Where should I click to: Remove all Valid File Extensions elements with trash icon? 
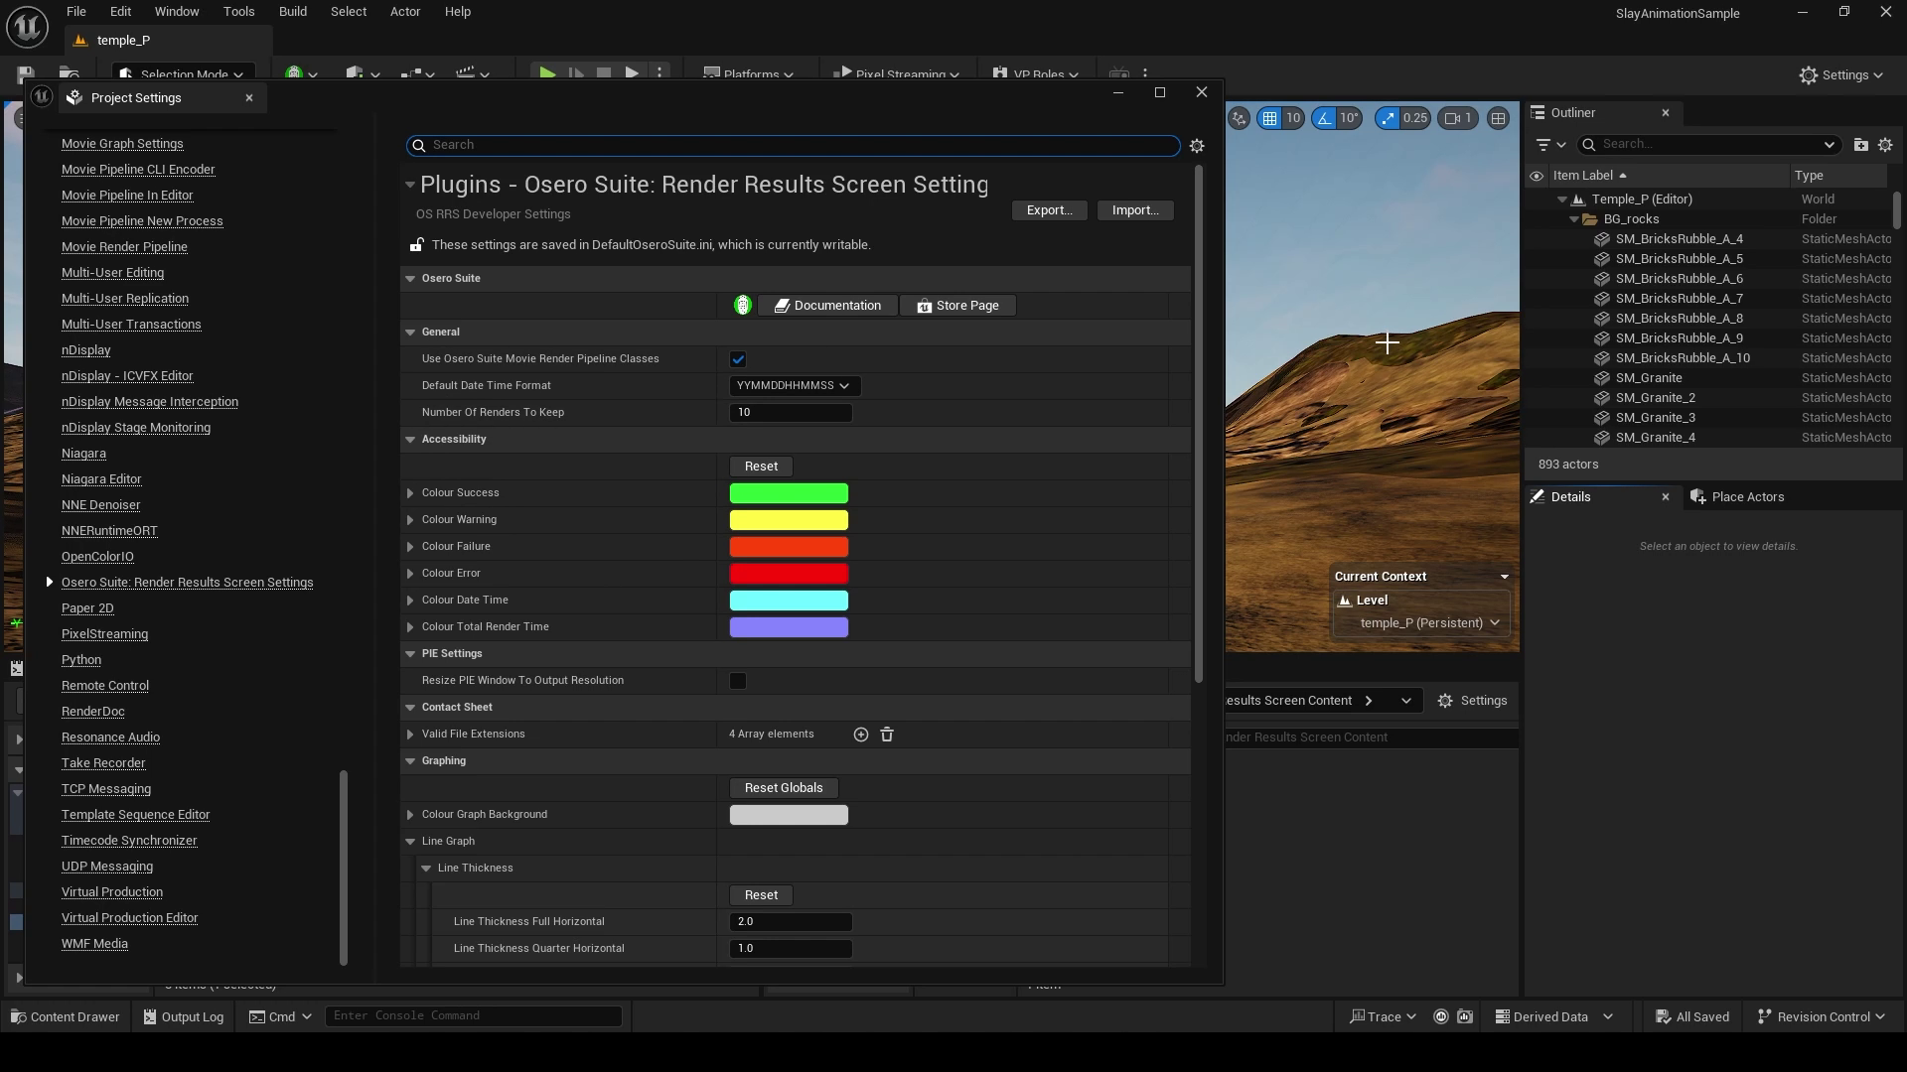[887, 735]
